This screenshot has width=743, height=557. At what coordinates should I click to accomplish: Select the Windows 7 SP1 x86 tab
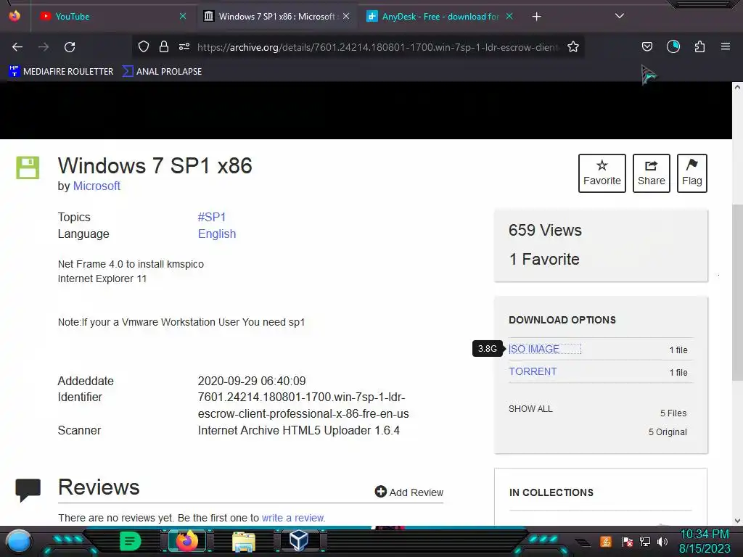coord(276,16)
